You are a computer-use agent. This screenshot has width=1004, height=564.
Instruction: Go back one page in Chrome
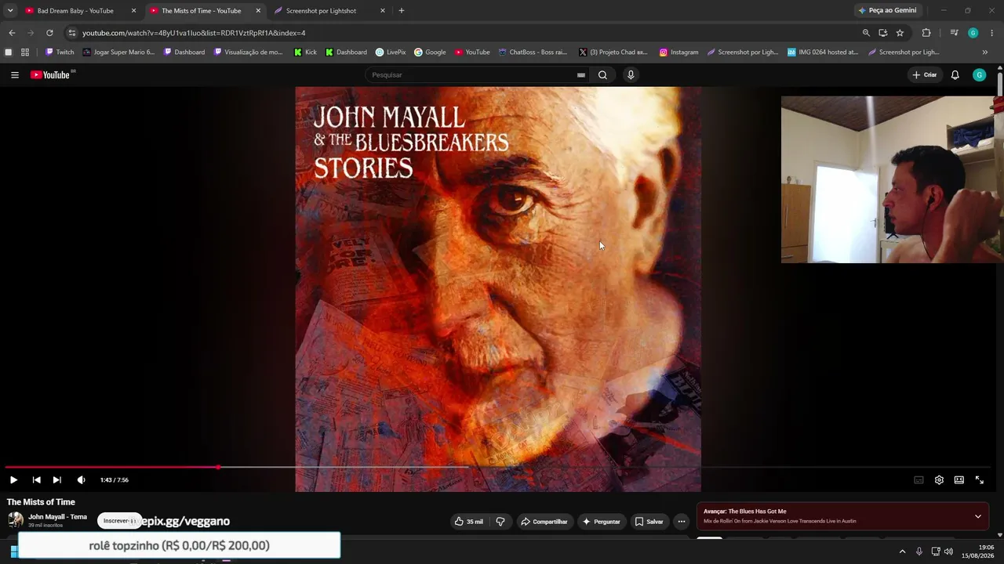[x=12, y=33]
